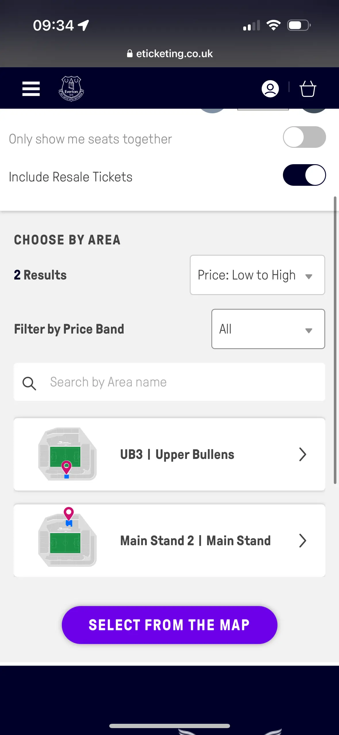This screenshot has width=339, height=735.
Task: Open the 'Price: Low to High' sort dropdown
Action: (x=257, y=275)
